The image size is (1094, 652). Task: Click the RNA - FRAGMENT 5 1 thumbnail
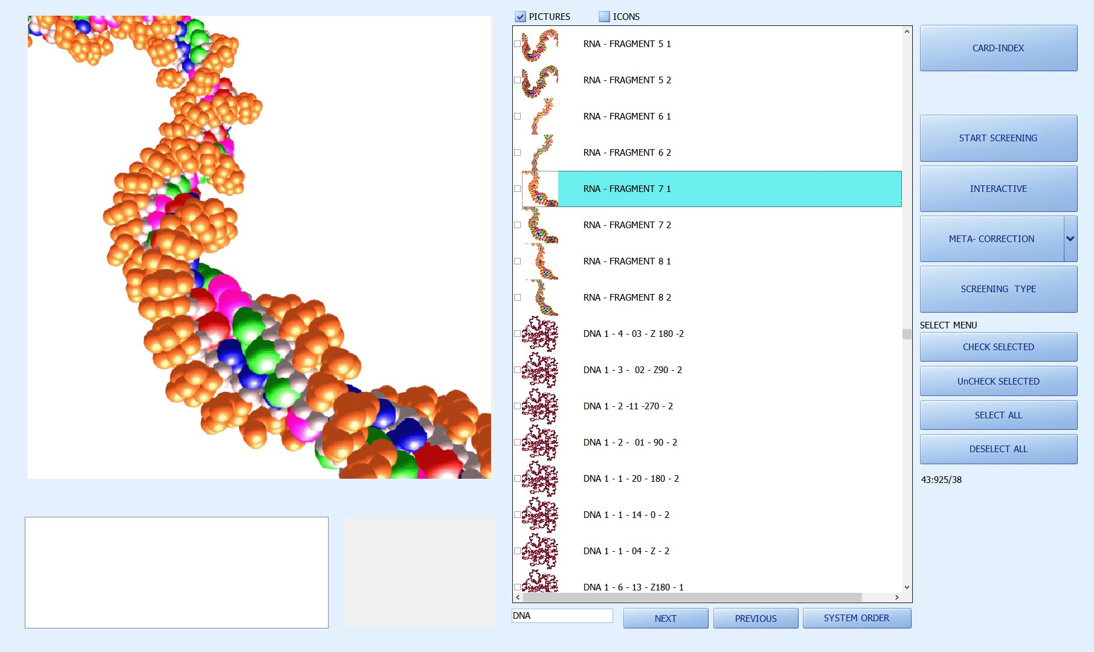540,44
